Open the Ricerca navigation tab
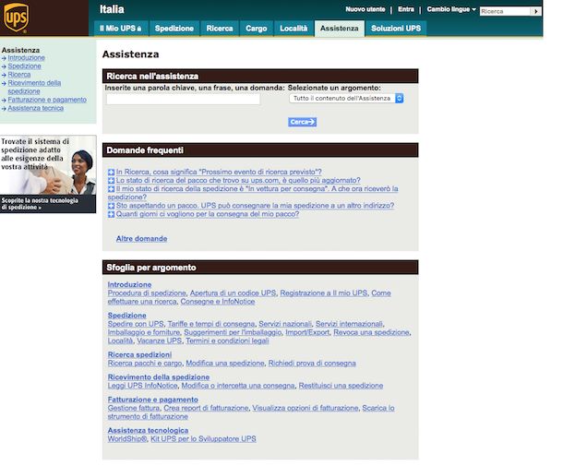 click(x=220, y=29)
